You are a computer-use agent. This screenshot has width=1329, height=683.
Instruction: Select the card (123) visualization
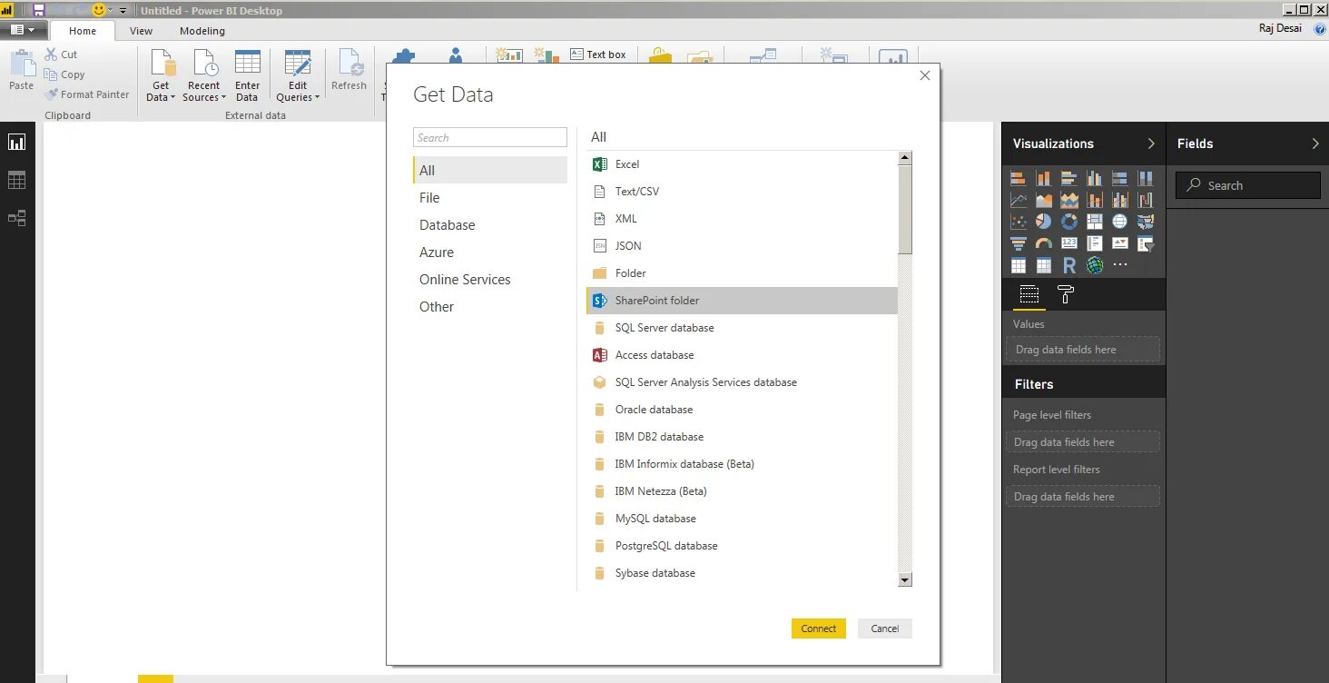(x=1069, y=243)
